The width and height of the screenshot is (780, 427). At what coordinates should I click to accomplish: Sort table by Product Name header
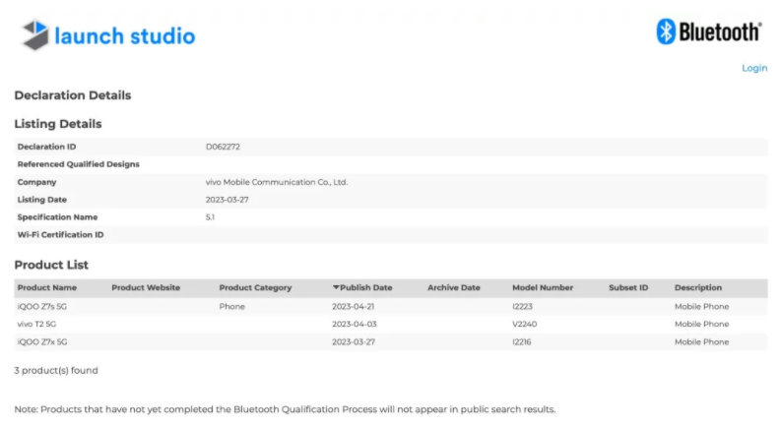(46, 288)
